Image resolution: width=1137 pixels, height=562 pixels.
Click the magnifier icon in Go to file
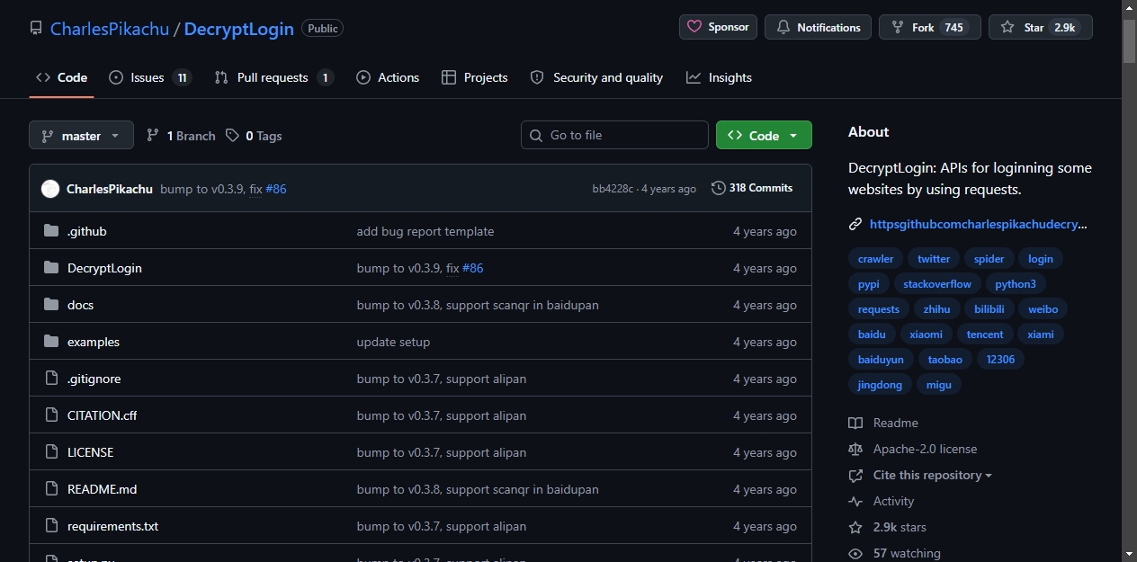coord(536,135)
